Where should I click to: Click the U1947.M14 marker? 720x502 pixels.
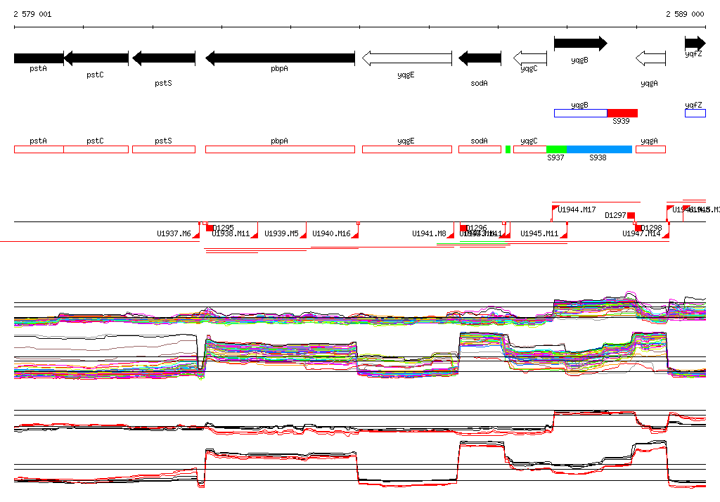[665, 235]
